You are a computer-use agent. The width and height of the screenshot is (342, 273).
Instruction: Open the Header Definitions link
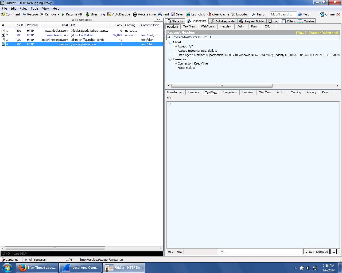coord(323,33)
